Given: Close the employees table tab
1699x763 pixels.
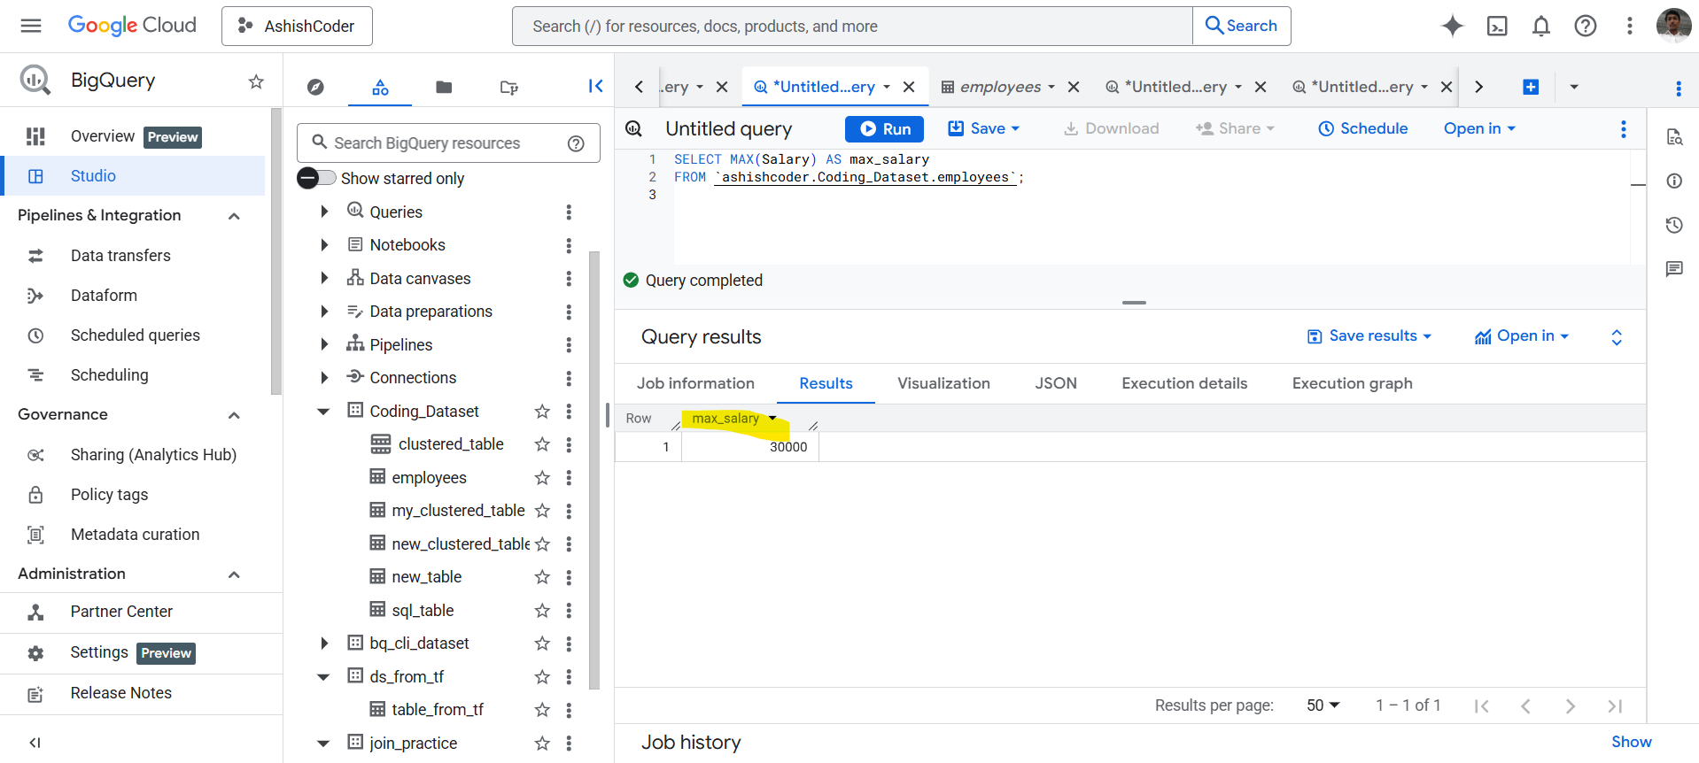Looking at the screenshot, I should pos(1074,87).
